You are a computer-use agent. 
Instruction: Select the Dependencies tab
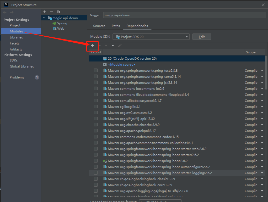point(137,26)
